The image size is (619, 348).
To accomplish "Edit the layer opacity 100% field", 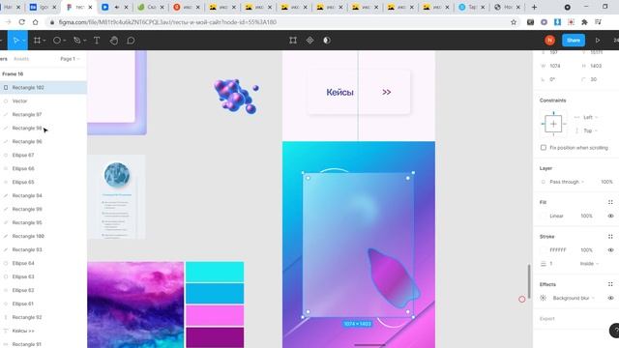I will [606, 182].
